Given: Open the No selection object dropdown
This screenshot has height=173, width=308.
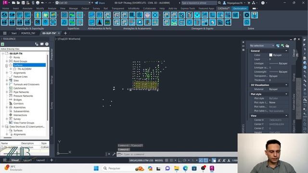Looking at the screenshot, I should pos(262,46).
